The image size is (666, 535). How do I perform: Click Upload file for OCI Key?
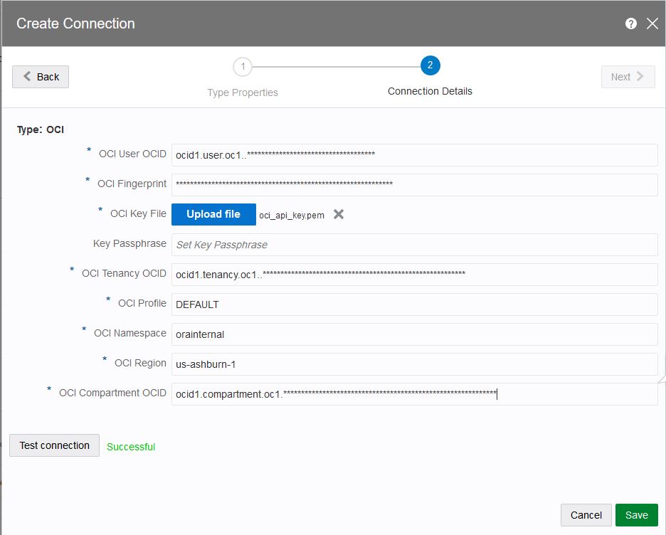coord(213,214)
